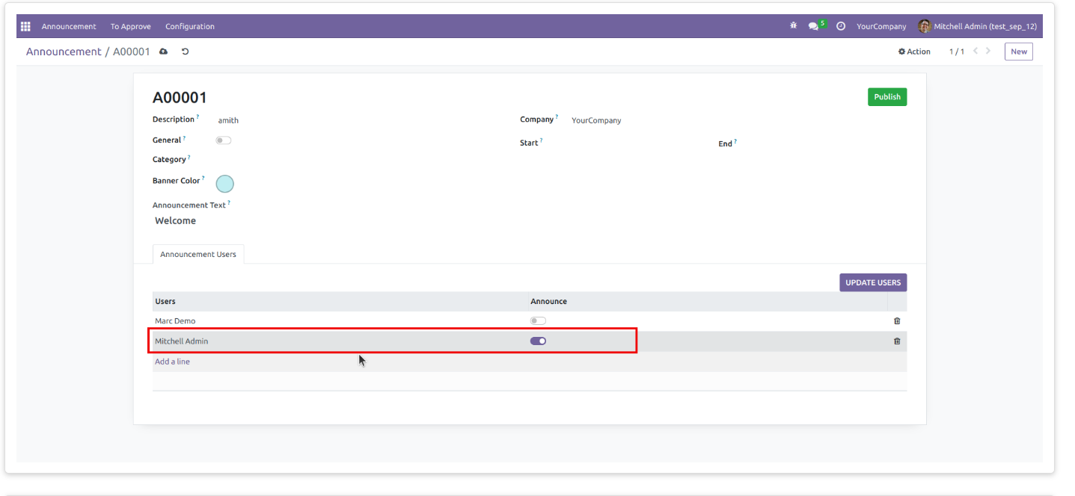Go to the previous record arrow
Viewport: 1075px width, 496px height.
click(x=976, y=52)
